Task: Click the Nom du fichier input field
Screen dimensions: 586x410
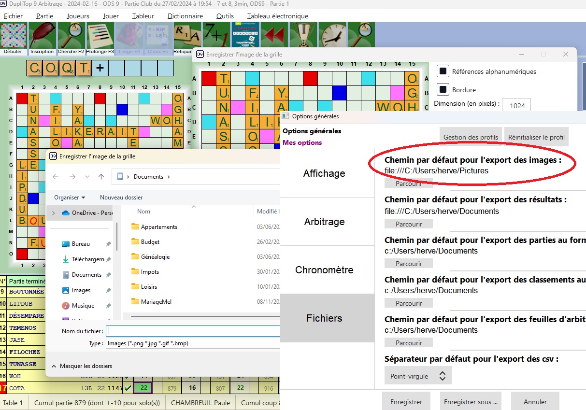Action: point(193,331)
